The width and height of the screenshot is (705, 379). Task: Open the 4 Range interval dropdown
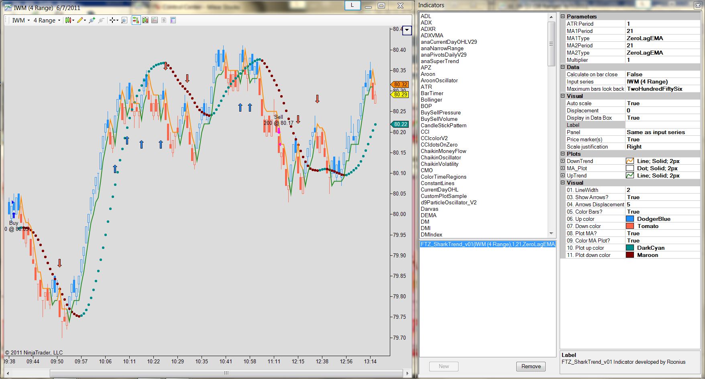pos(47,20)
